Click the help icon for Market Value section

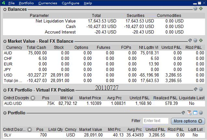[x=195, y=40]
